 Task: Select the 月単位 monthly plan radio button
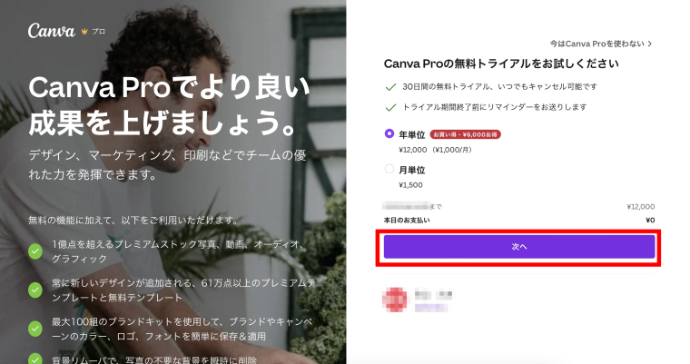pyautogui.click(x=389, y=169)
